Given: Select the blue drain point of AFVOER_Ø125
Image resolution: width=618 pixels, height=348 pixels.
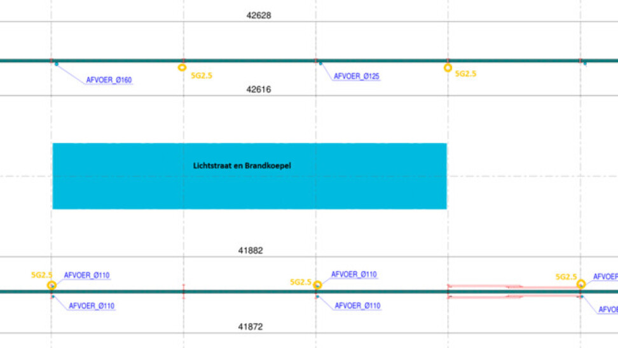Looking at the screenshot, I should (x=320, y=64).
